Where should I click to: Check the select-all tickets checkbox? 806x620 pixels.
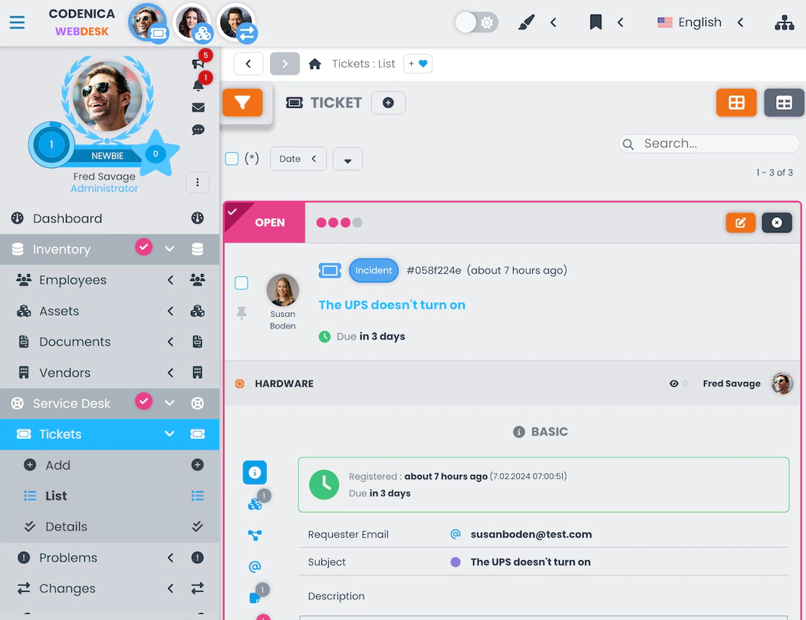232,159
